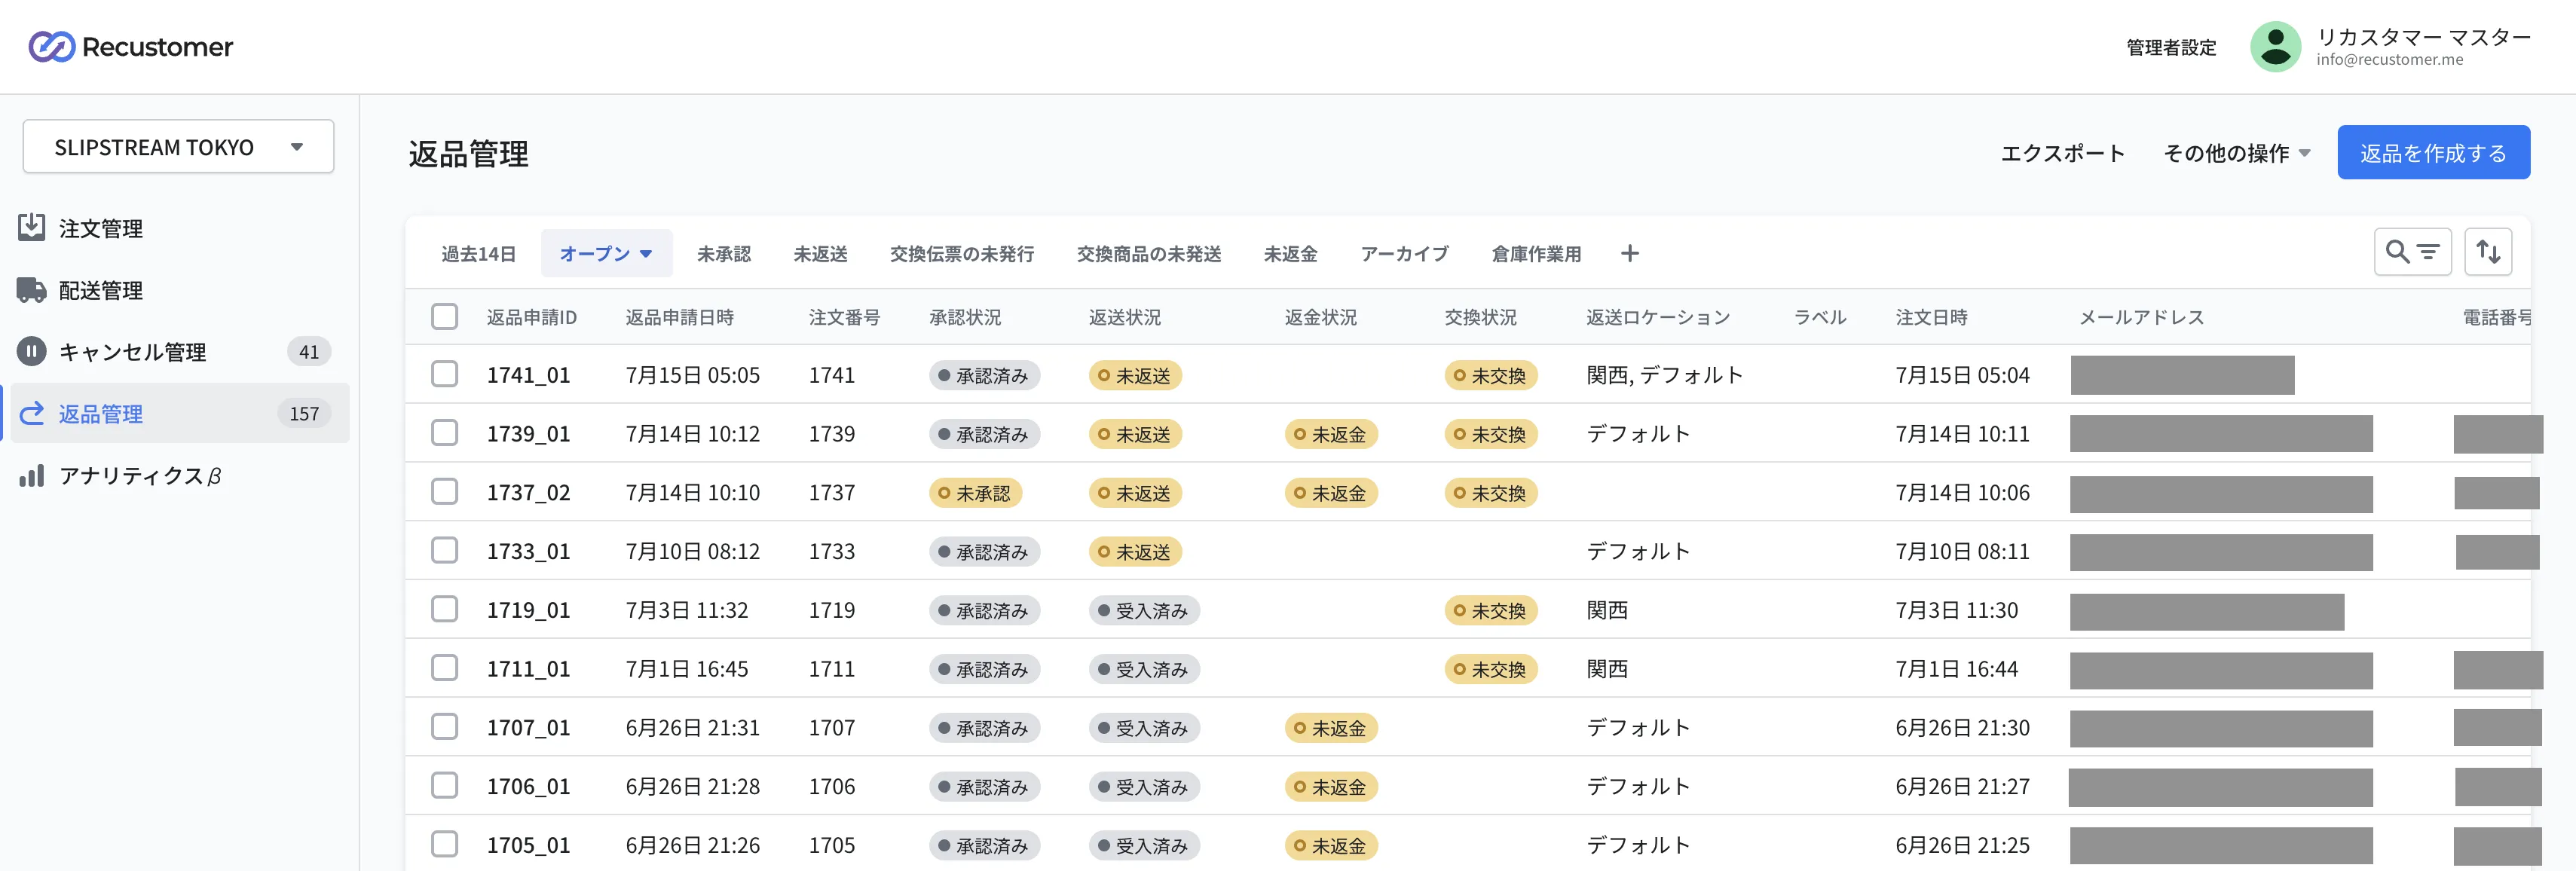Click 返品申請日時 column header
The width and height of the screenshot is (2576, 871).
coord(679,317)
